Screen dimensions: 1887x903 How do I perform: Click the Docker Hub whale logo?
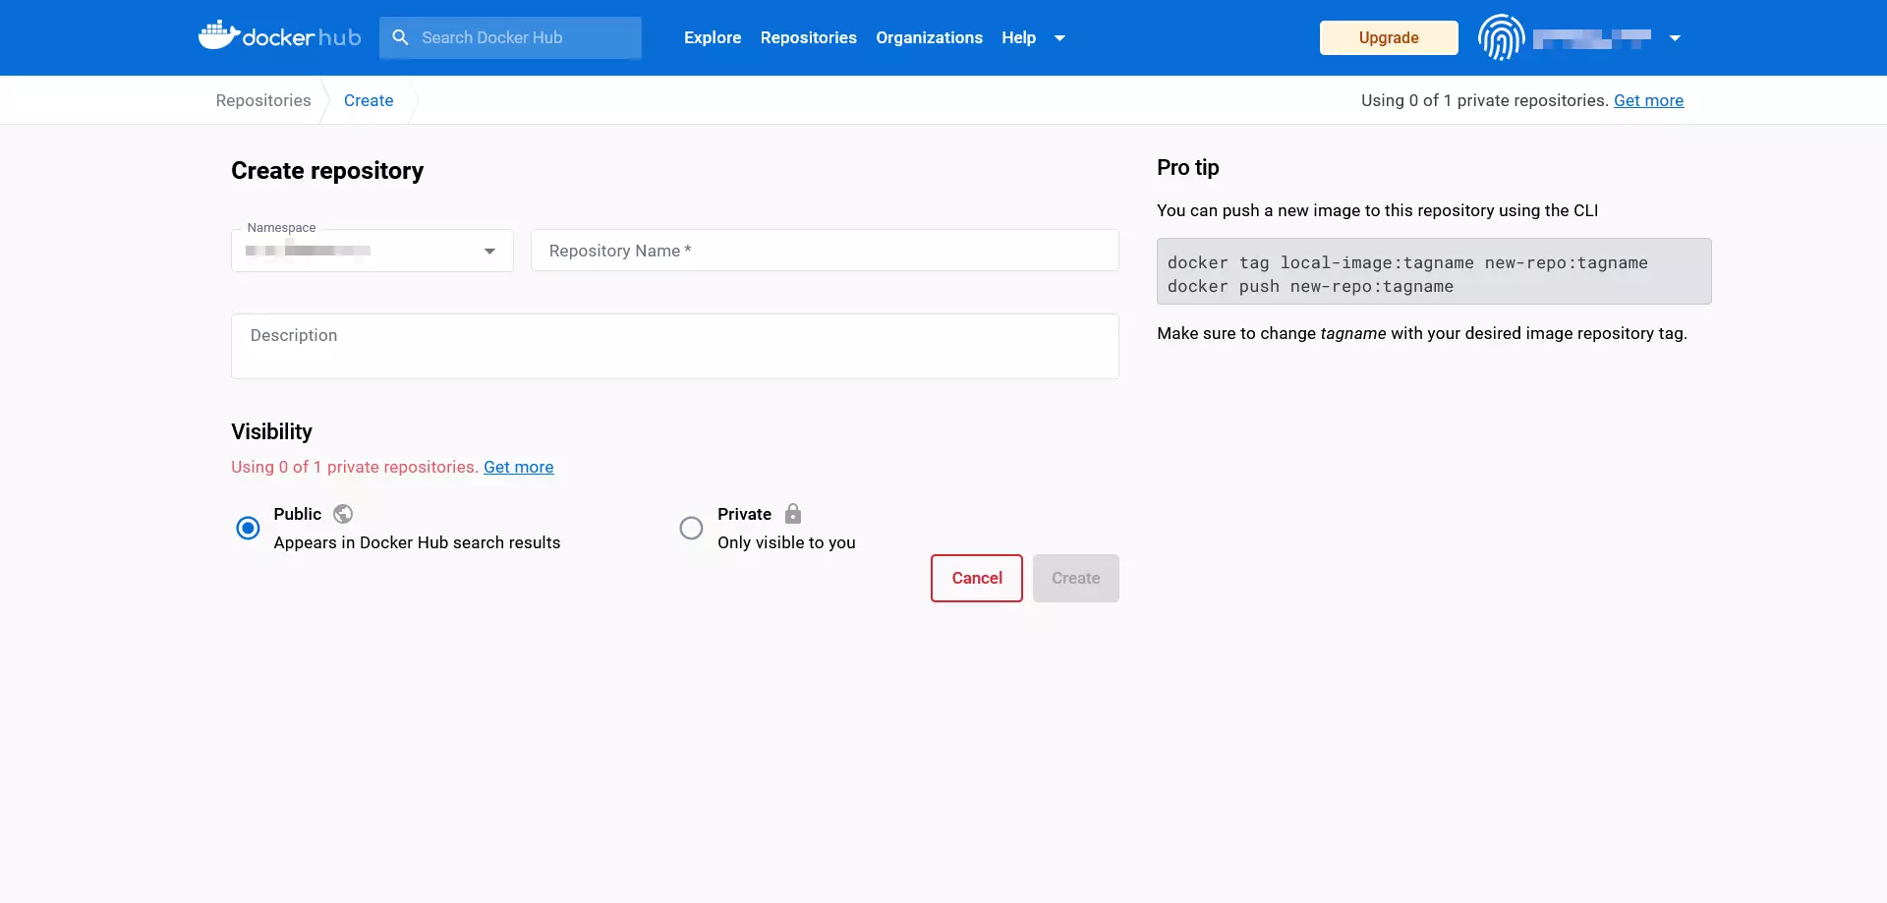221,35
